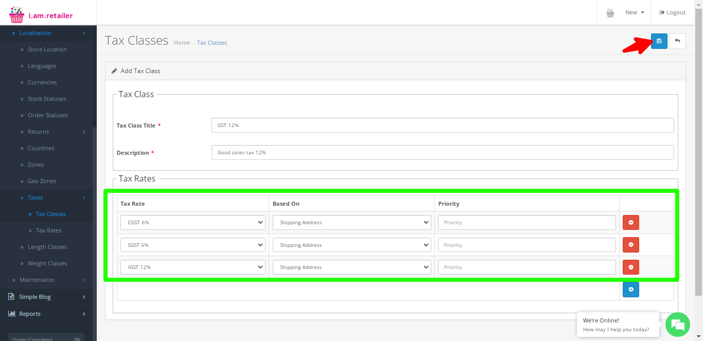This screenshot has height=341, width=703.
Task: Click the Description input field
Action: [x=443, y=152]
